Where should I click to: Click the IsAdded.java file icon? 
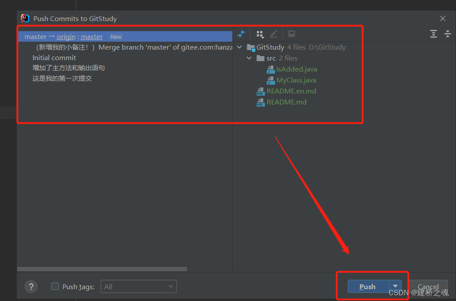pyautogui.click(x=271, y=69)
